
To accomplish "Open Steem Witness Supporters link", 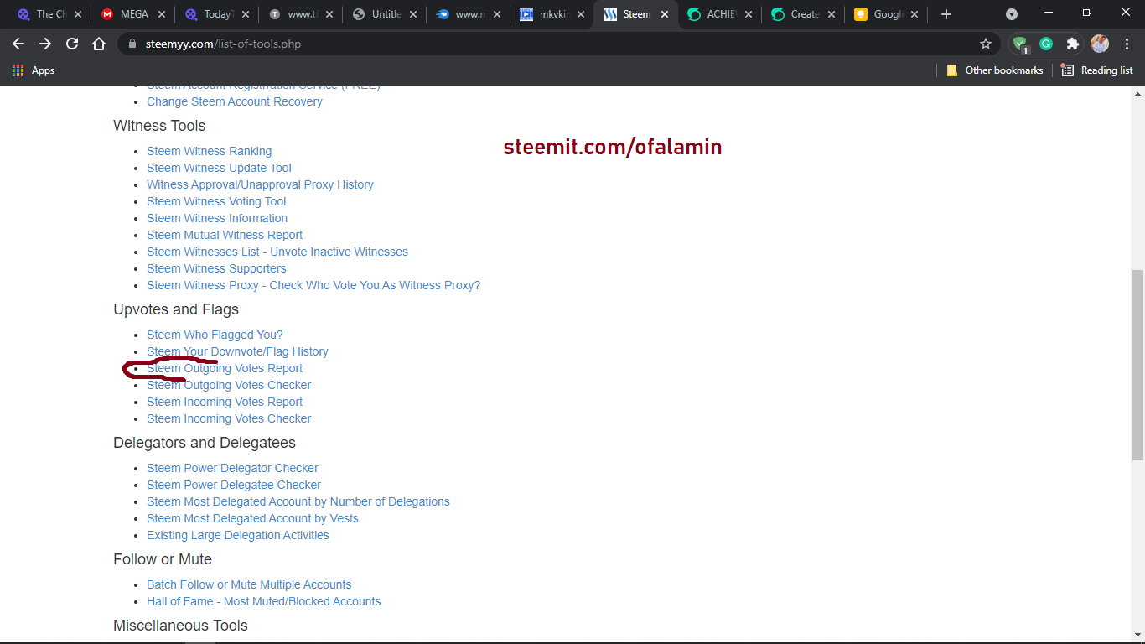I will click(x=216, y=268).
